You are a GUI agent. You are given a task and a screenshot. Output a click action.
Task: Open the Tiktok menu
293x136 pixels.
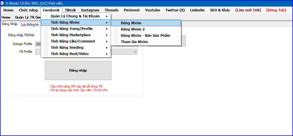click(70, 10)
